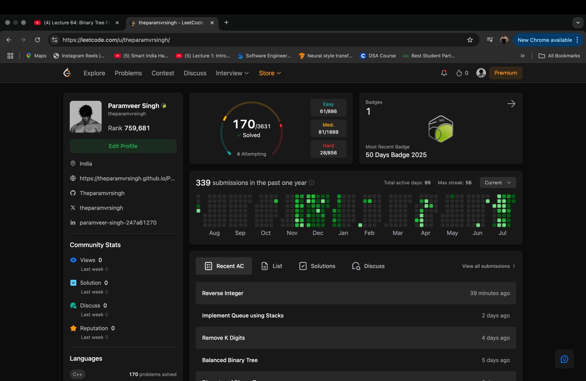Click the solved progress ring
Image resolution: width=586 pixels, height=381 pixels.
(251, 129)
